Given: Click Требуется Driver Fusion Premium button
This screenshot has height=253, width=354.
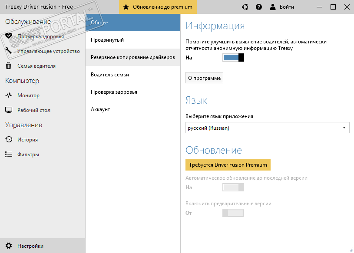Looking at the screenshot, I should click(x=228, y=165).
